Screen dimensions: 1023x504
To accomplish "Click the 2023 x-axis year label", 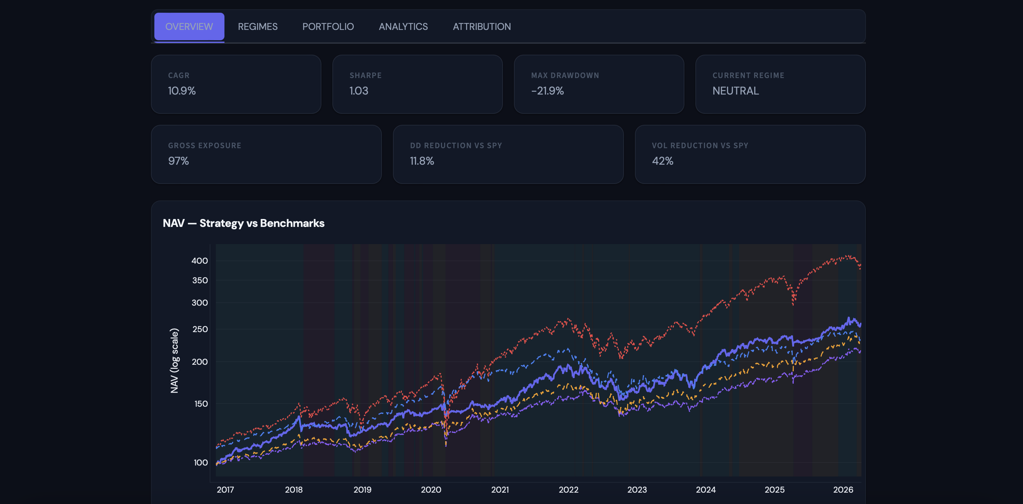I will click(x=637, y=490).
